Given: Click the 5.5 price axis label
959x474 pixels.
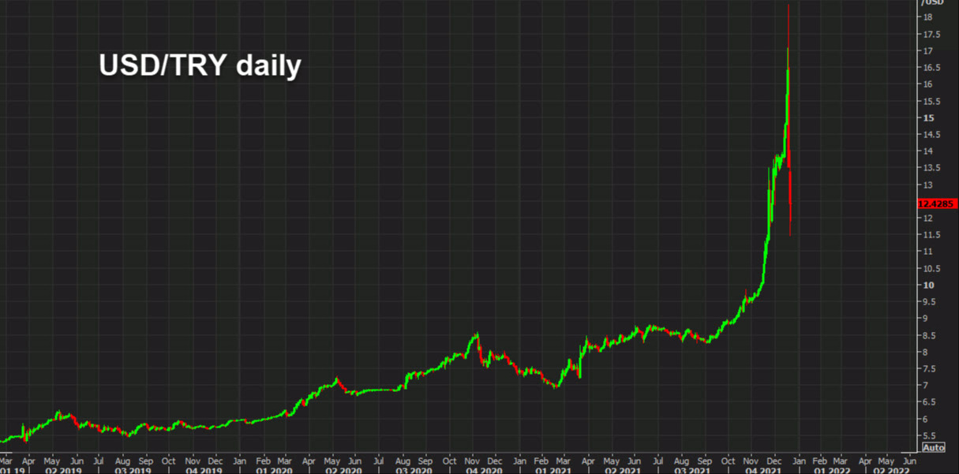Looking at the screenshot, I should point(930,436).
